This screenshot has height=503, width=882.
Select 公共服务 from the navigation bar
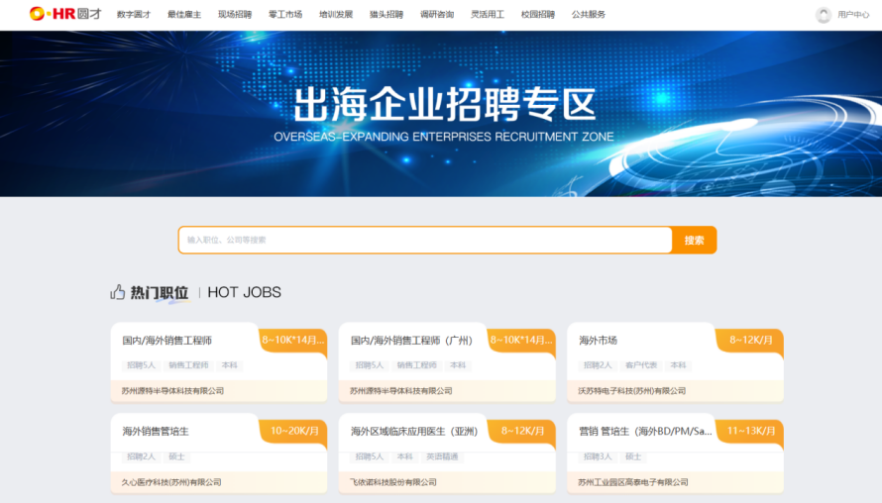(589, 15)
